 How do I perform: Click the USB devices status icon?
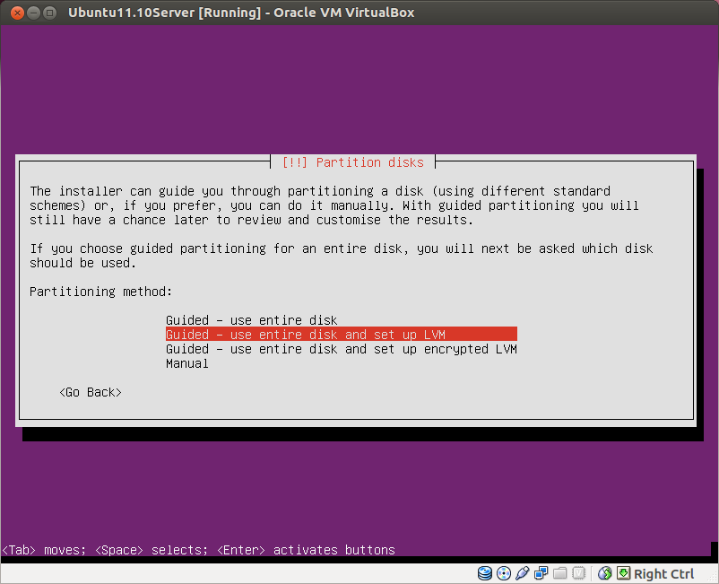(x=522, y=573)
